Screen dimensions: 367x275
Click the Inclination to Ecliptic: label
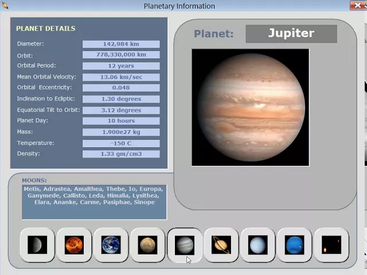coord(46,99)
